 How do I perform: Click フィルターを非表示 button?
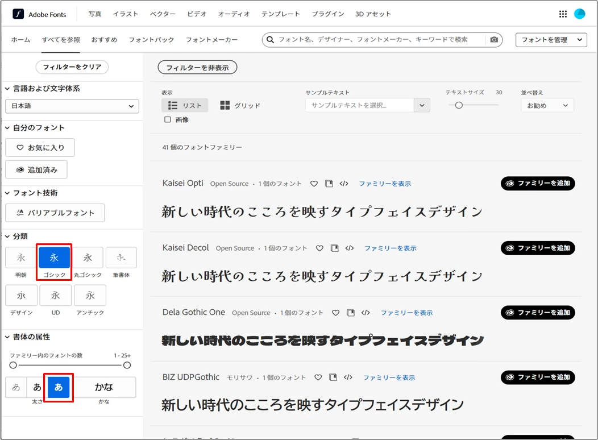click(x=198, y=68)
